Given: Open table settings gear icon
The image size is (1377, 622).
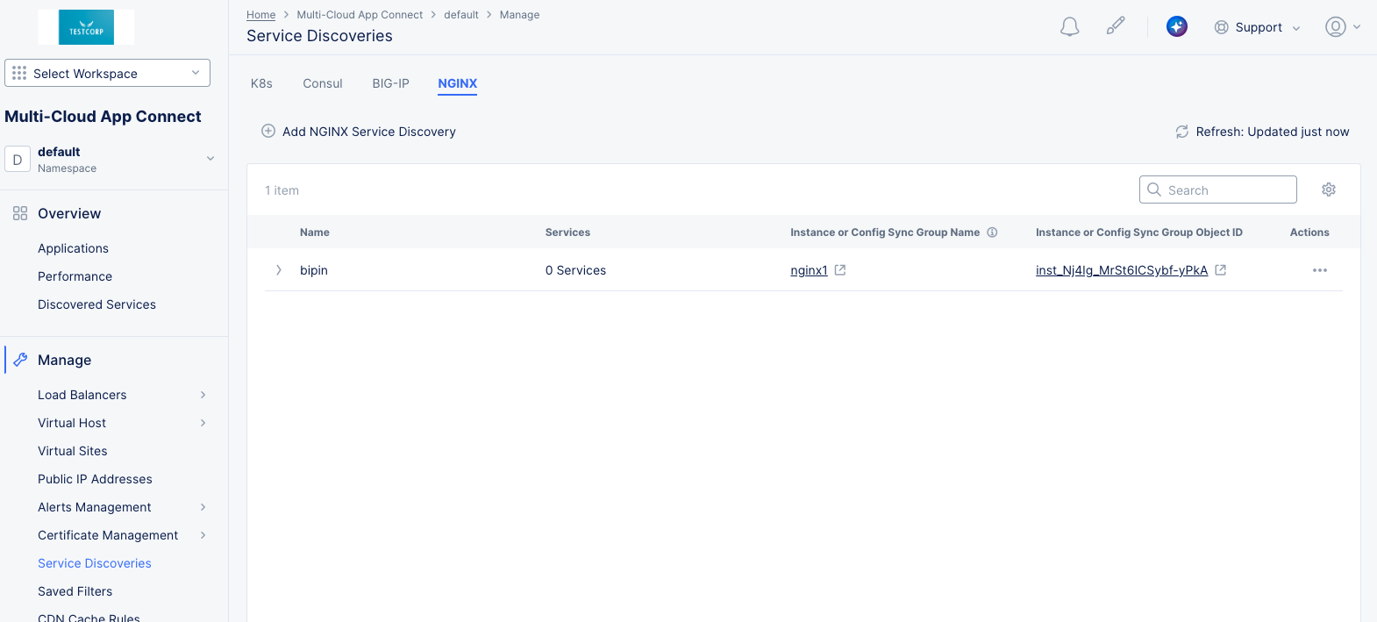Looking at the screenshot, I should pos(1329,189).
